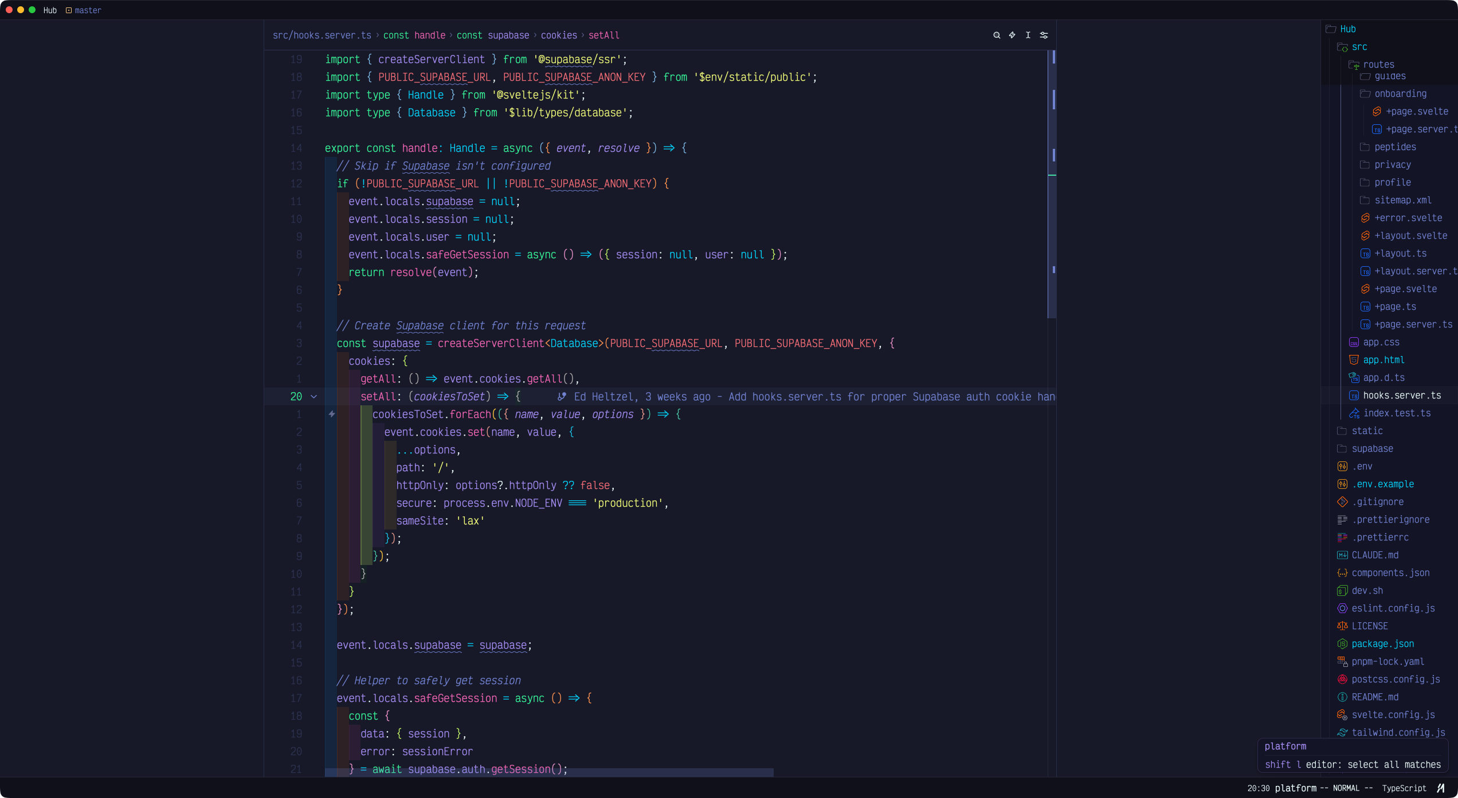Click the Hub project name in title bar
This screenshot has width=1458, height=798.
coord(50,10)
